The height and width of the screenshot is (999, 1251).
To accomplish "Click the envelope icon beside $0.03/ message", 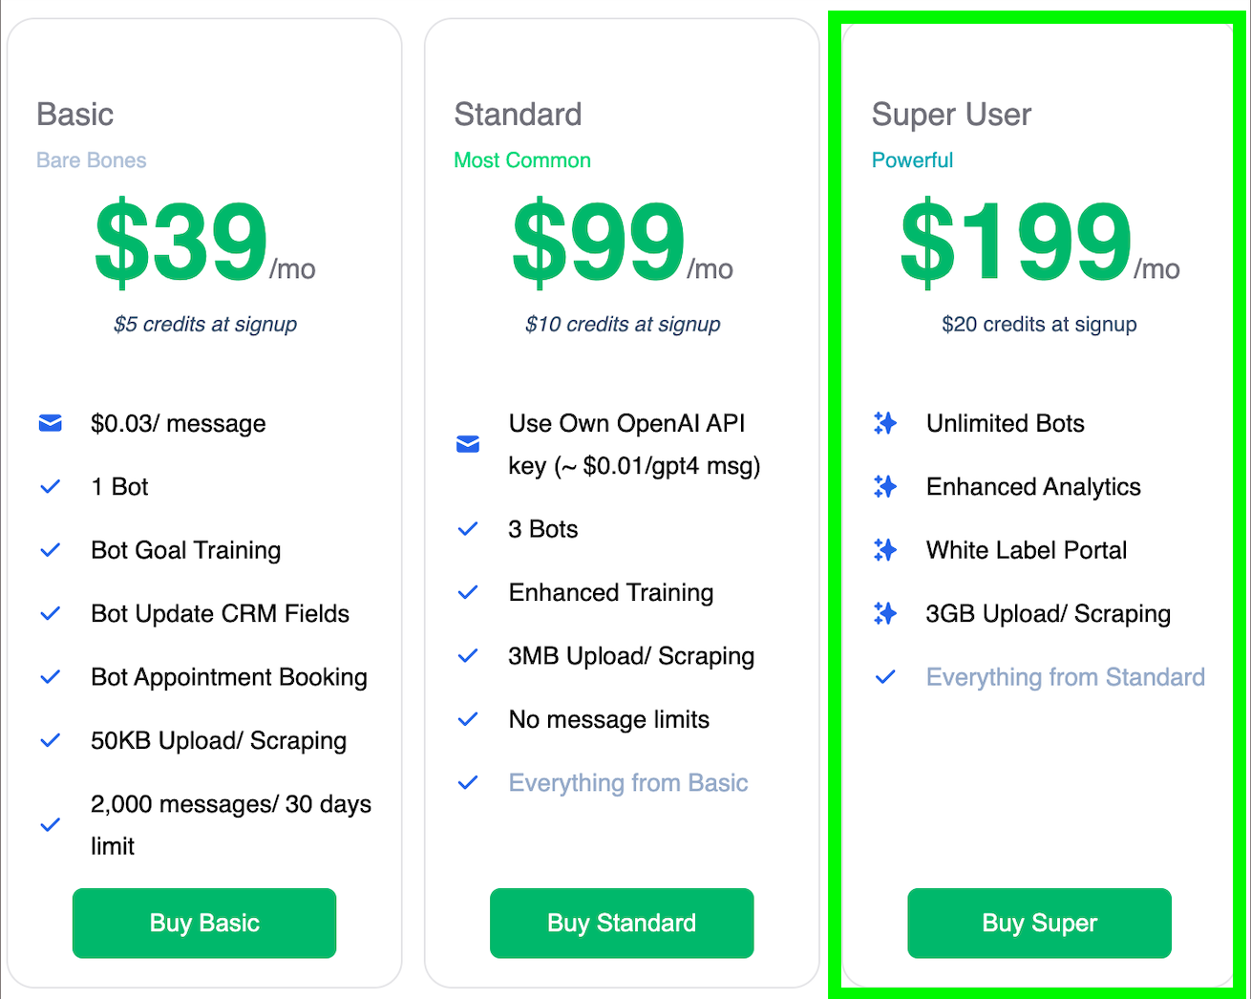I will [51, 423].
